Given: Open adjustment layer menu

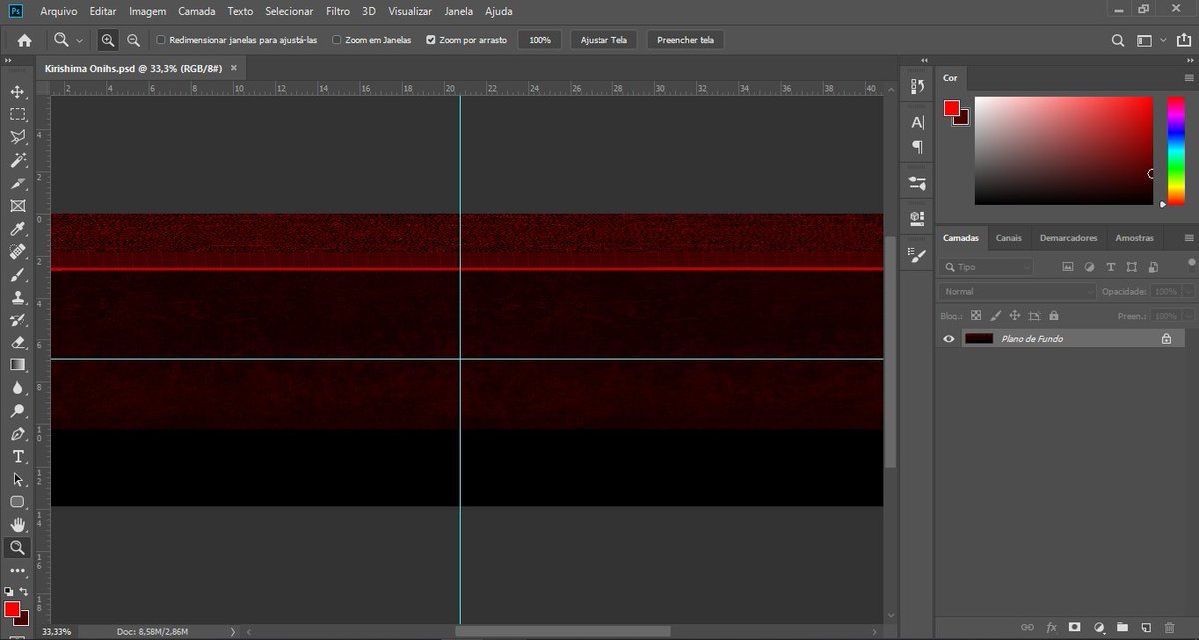Looking at the screenshot, I should tap(1099, 627).
